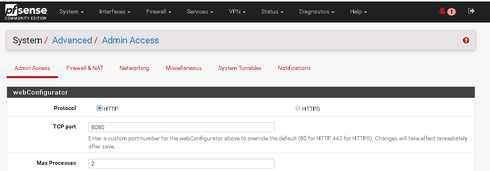
Task: Expand the Interfaces dropdown menu
Action: pos(115,11)
